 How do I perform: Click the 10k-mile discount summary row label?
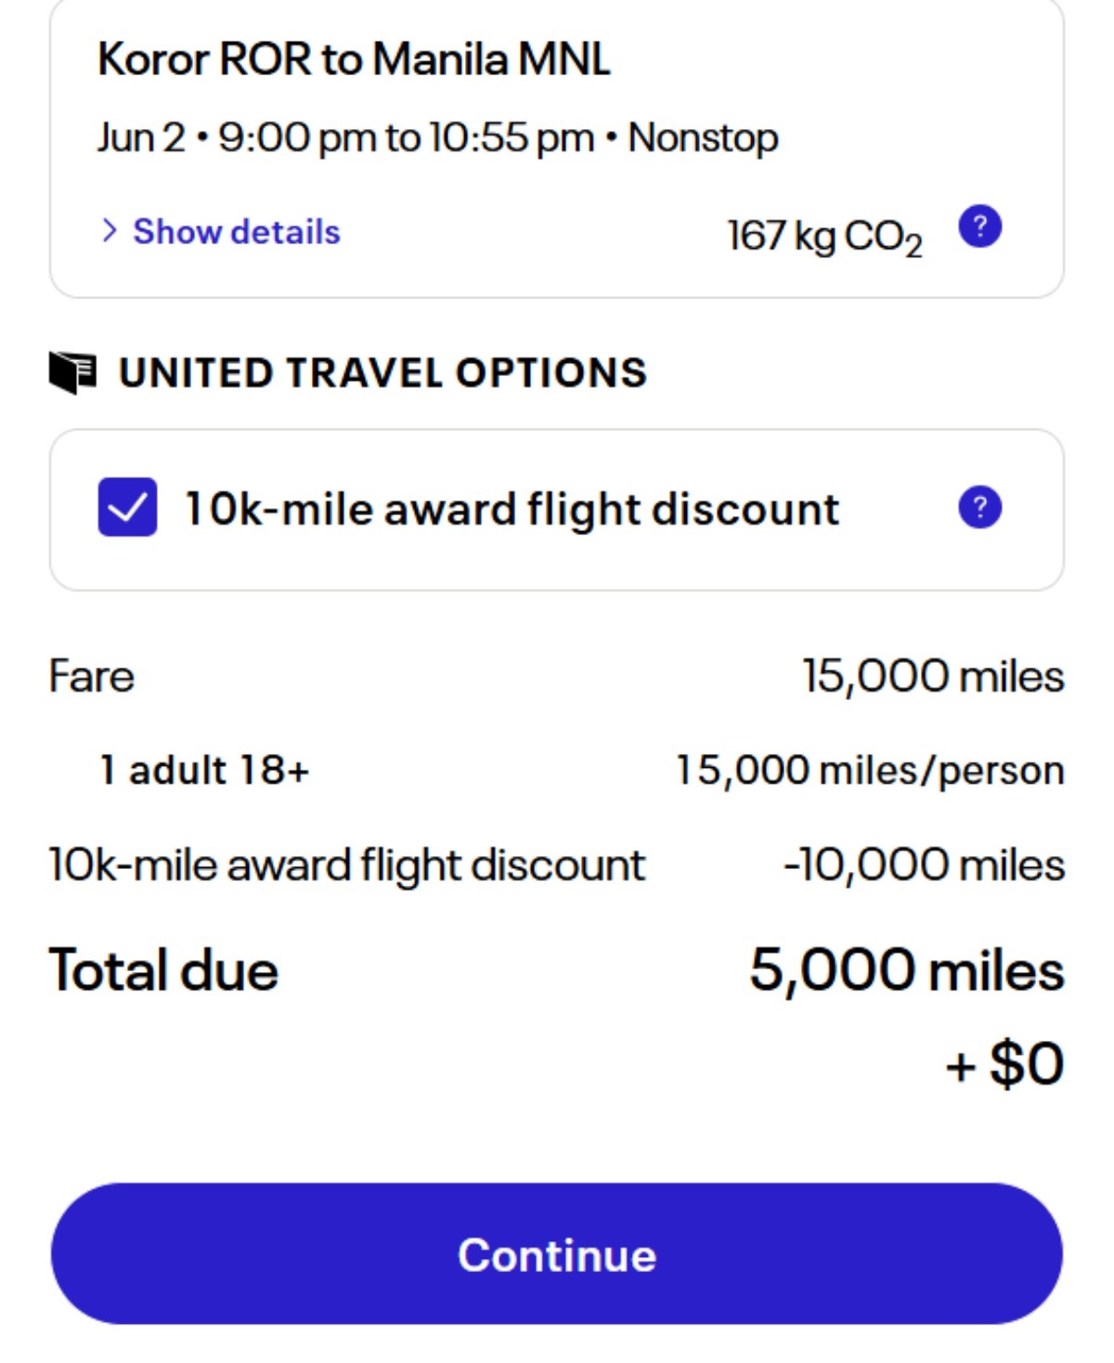click(x=346, y=865)
